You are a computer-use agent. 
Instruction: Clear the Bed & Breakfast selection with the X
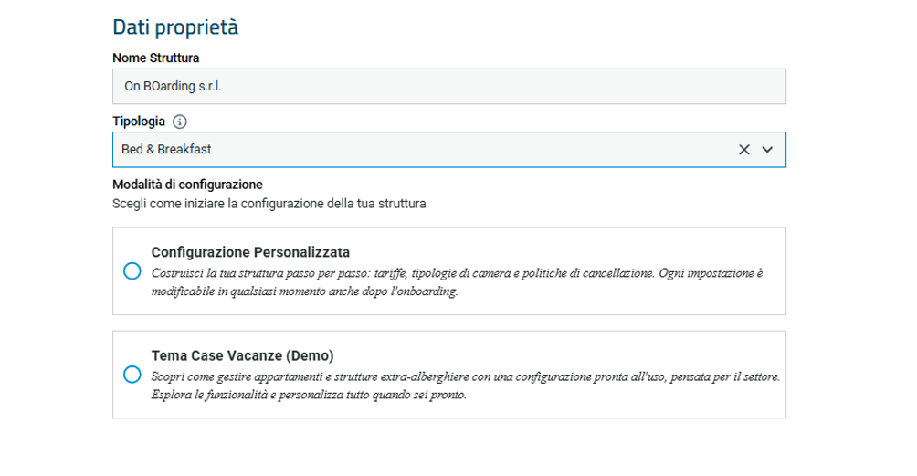[x=743, y=150]
